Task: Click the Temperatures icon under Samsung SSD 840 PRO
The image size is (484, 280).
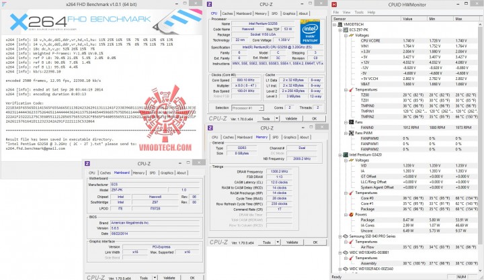Action: (352, 242)
